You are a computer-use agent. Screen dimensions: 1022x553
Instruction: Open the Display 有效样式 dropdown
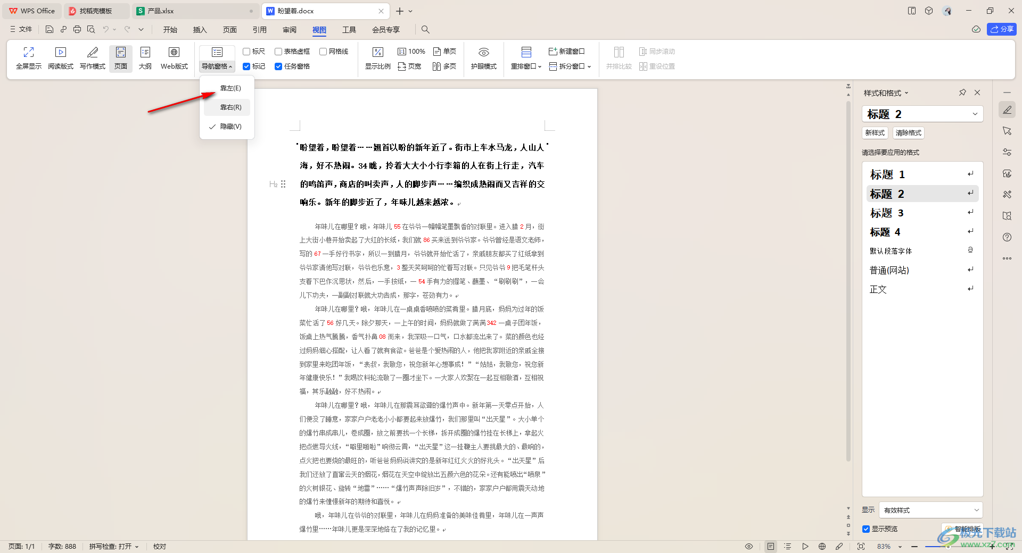click(x=930, y=510)
